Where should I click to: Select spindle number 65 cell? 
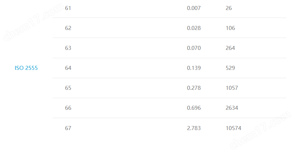click(x=68, y=88)
